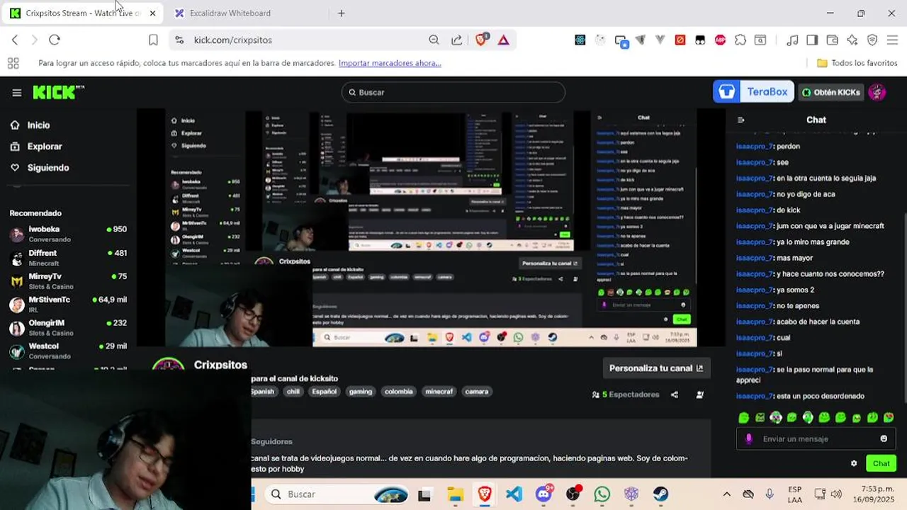907x510 pixels.
Task: Open Brave Leo AI sparkle icon
Action: tap(852, 40)
